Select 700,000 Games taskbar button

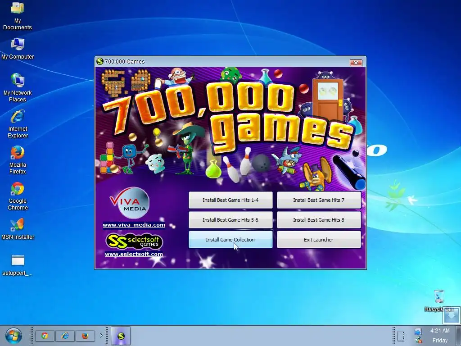coord(121,336)
